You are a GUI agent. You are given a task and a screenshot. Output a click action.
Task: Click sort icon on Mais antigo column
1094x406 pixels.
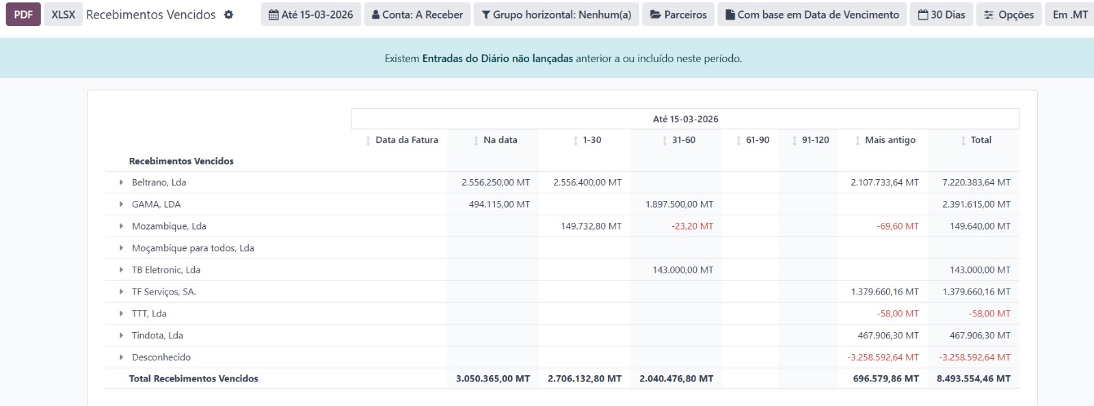point(857,140)
